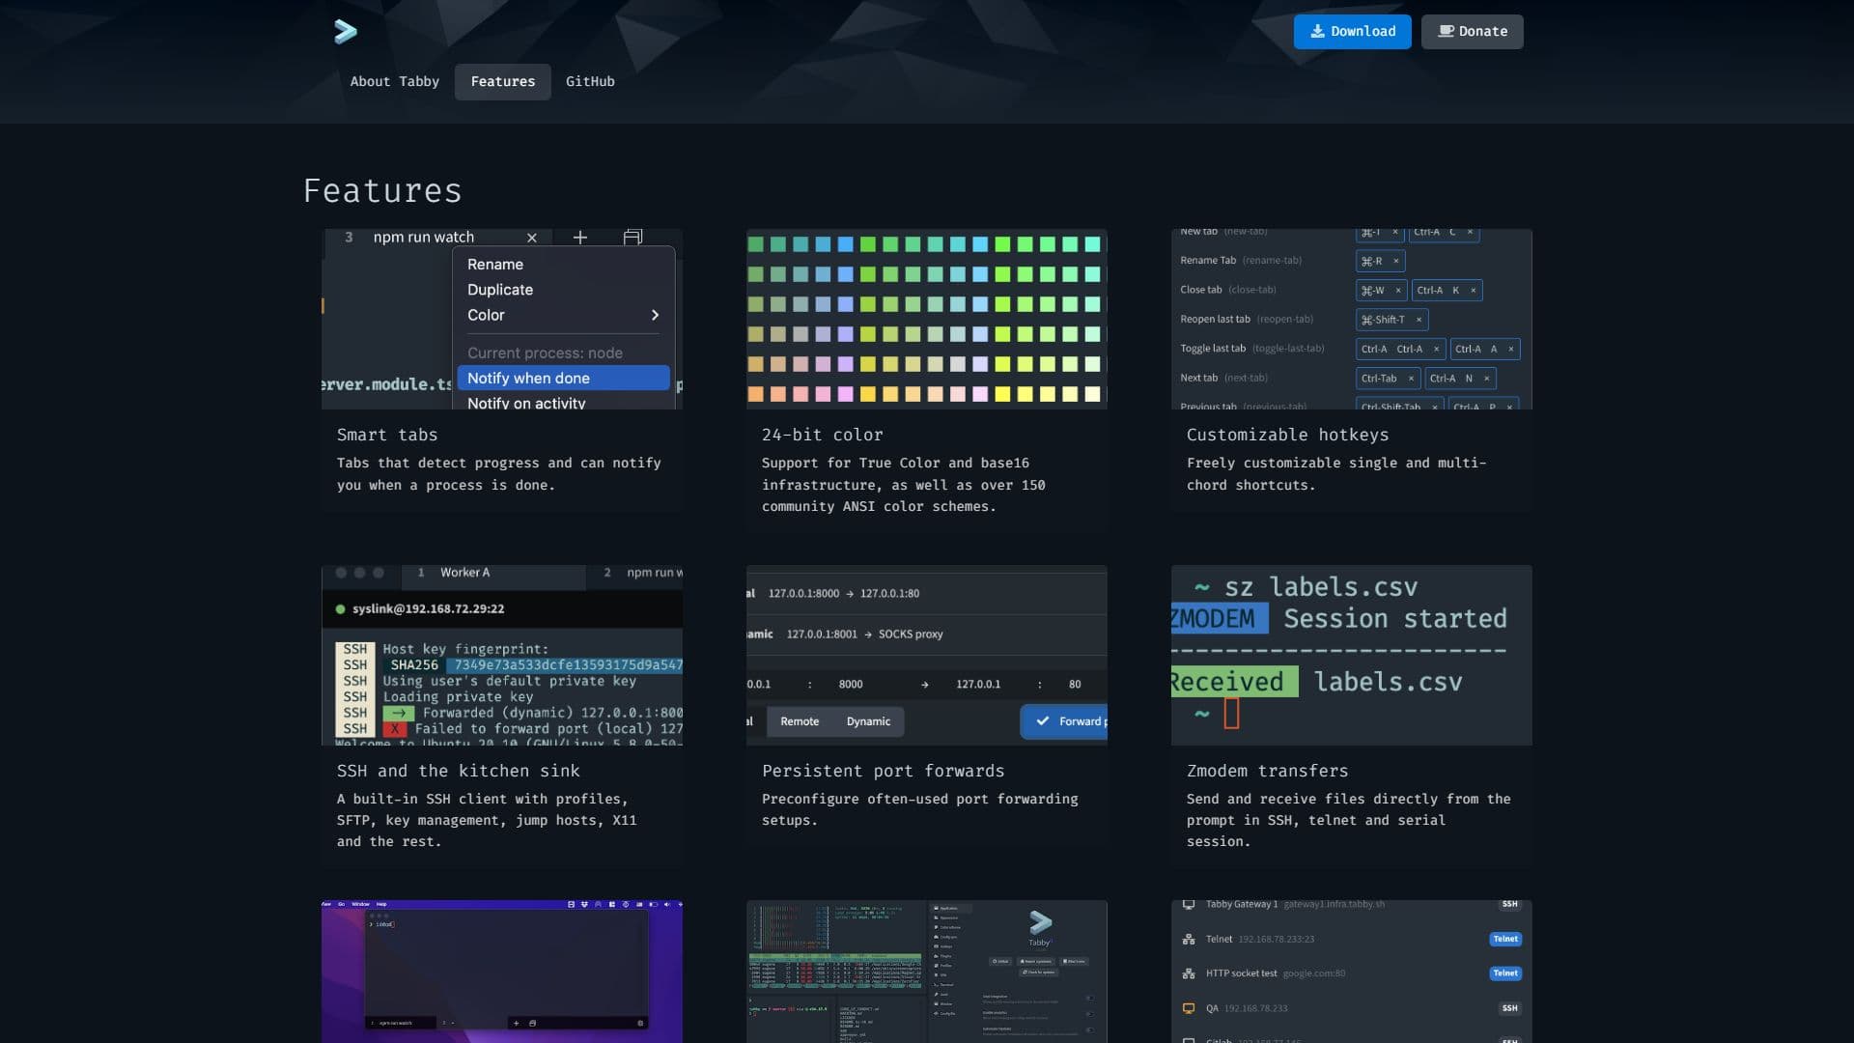1854x1043 pixels.
Task: Open the 24-bit color swatches thumbnail
Action: click(927, 319)
